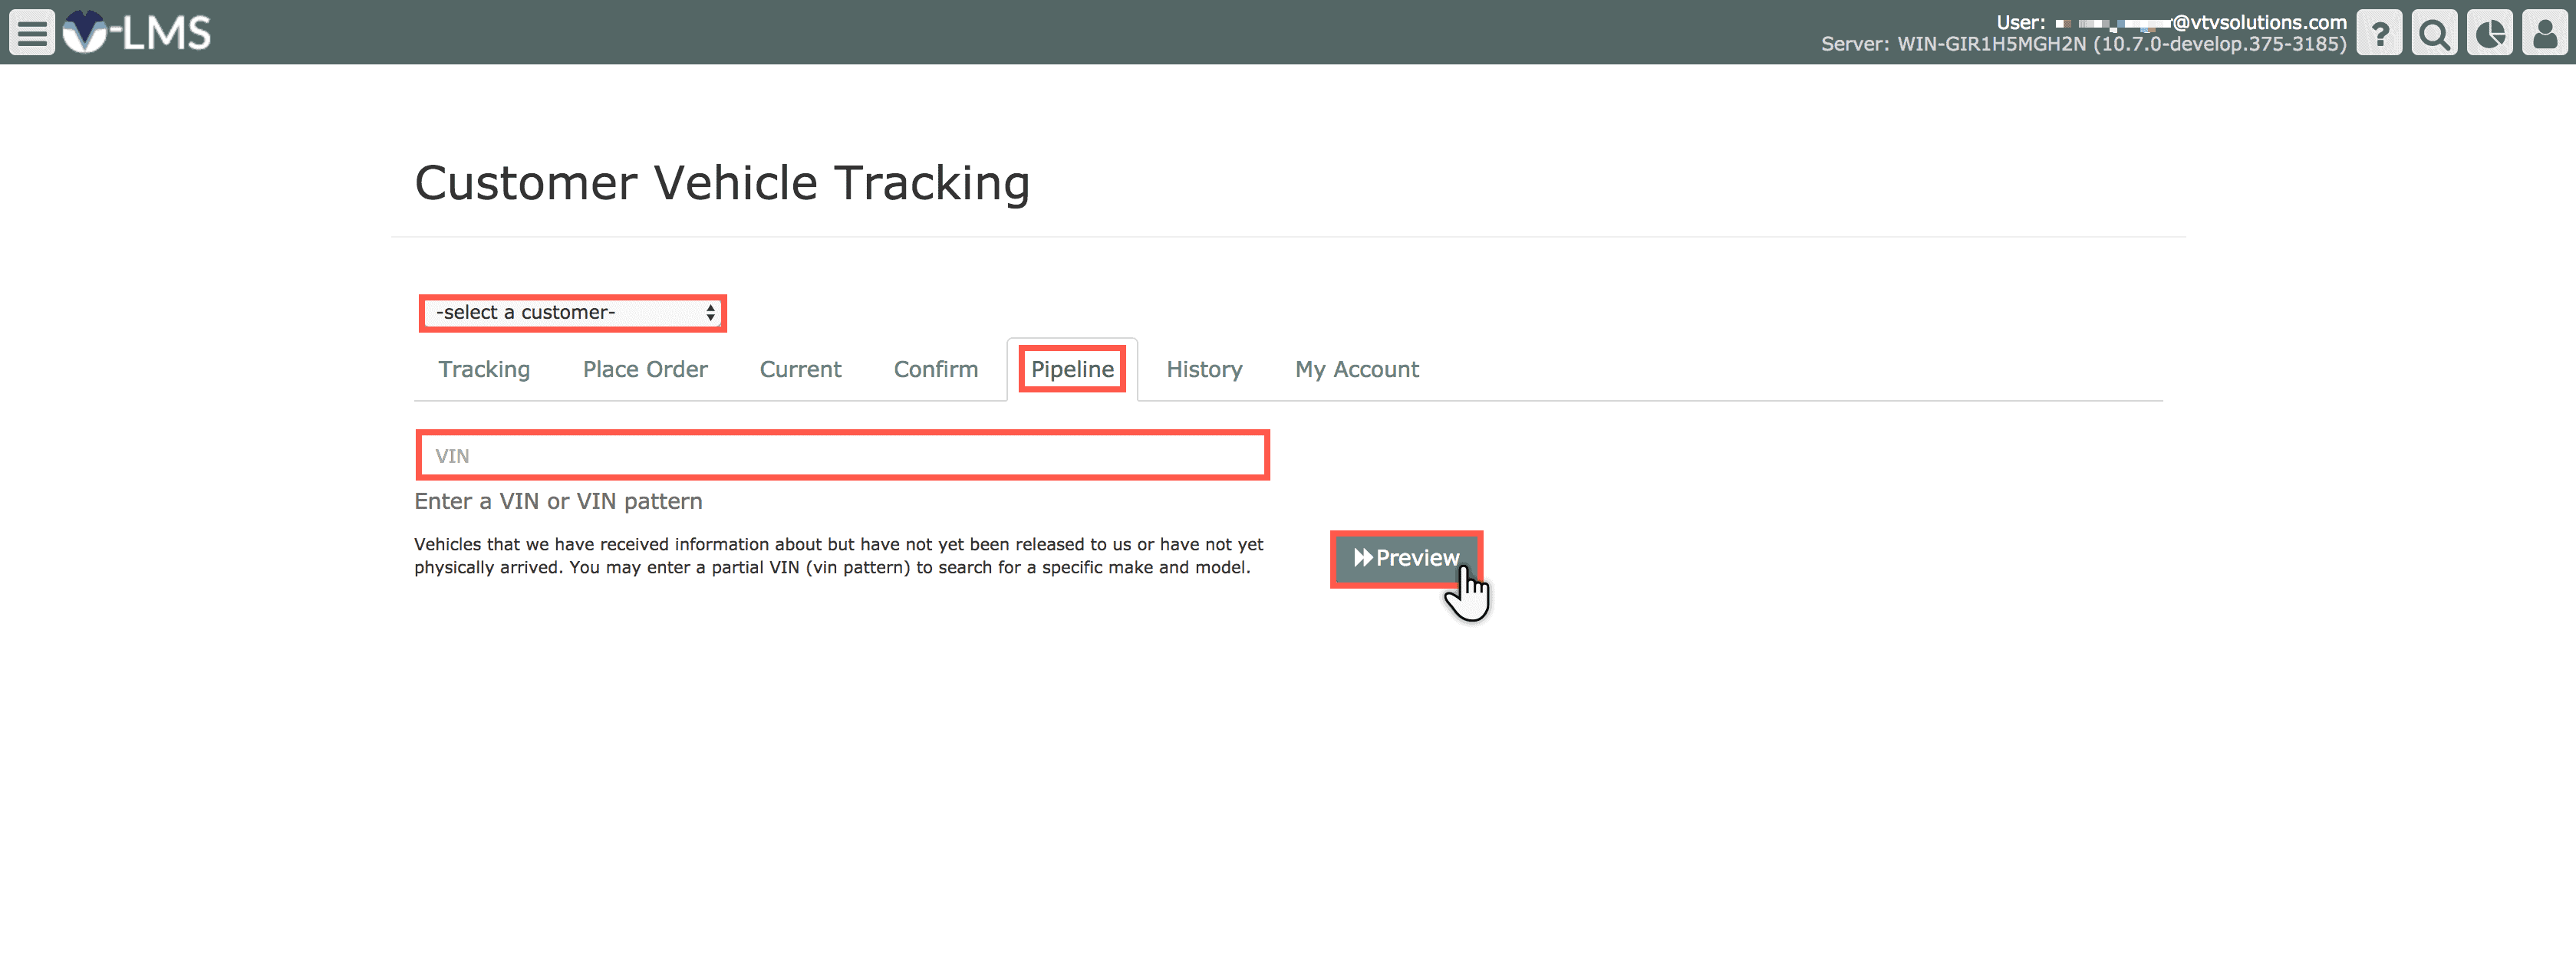Open the Place Order tab
The image size is (2576, 955).
[645, 369]
